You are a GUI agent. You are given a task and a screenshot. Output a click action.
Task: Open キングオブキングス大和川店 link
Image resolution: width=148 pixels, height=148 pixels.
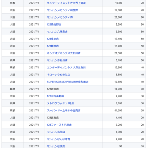coord(64,53)
